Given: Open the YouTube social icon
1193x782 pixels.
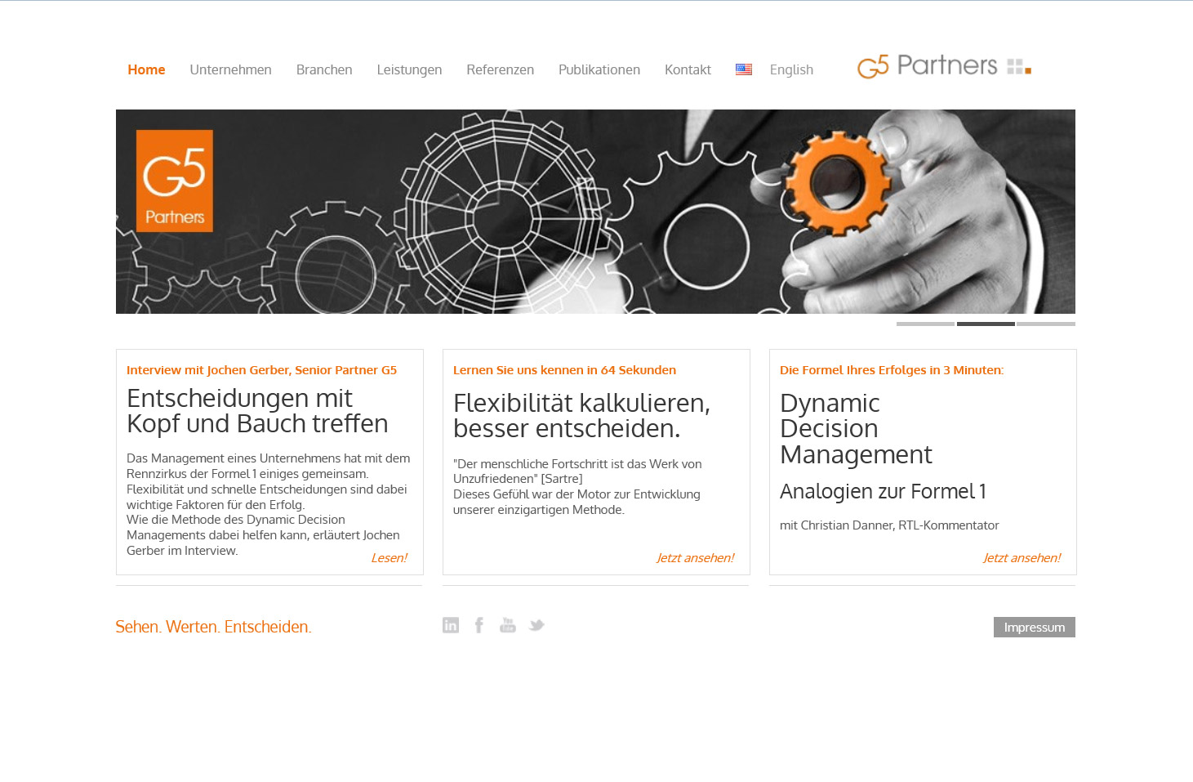Looking at the screenshot, I should (x=508, y=625).
